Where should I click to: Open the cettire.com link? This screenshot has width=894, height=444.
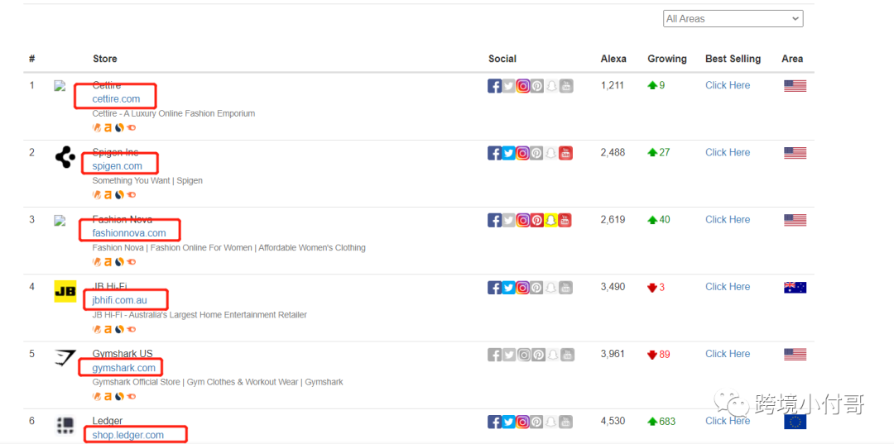(116, 99)
